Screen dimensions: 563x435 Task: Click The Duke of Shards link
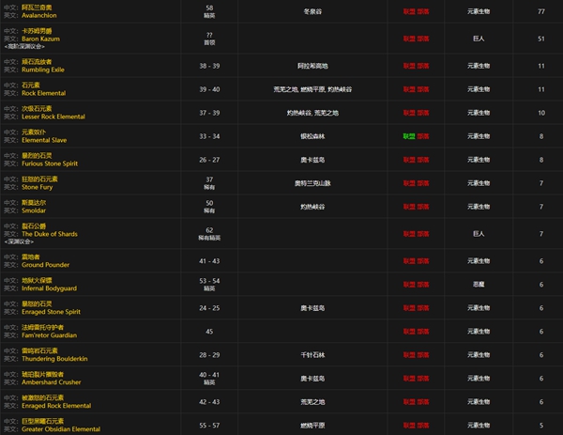click(x=52, y=233)
